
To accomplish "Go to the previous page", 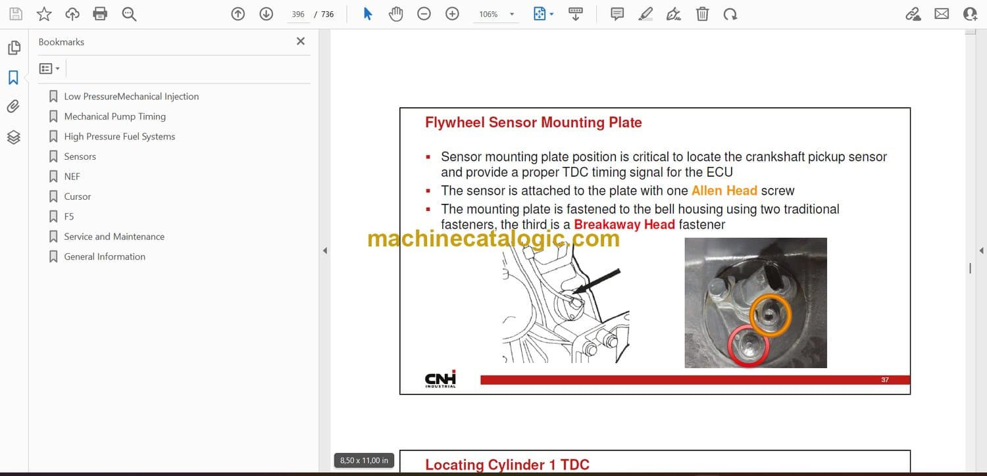I will coord(238,14).
